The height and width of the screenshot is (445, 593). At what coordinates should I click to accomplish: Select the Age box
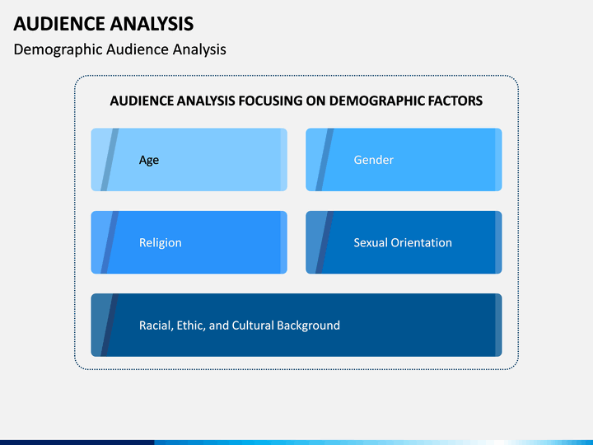pyautogui.click(x=189, y=160)
